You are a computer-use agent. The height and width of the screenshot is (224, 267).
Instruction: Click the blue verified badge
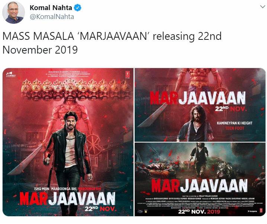tap(77, 8)
